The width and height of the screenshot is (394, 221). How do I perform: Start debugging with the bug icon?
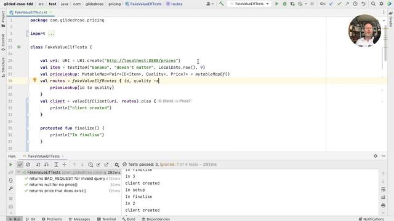coord(284,4)
